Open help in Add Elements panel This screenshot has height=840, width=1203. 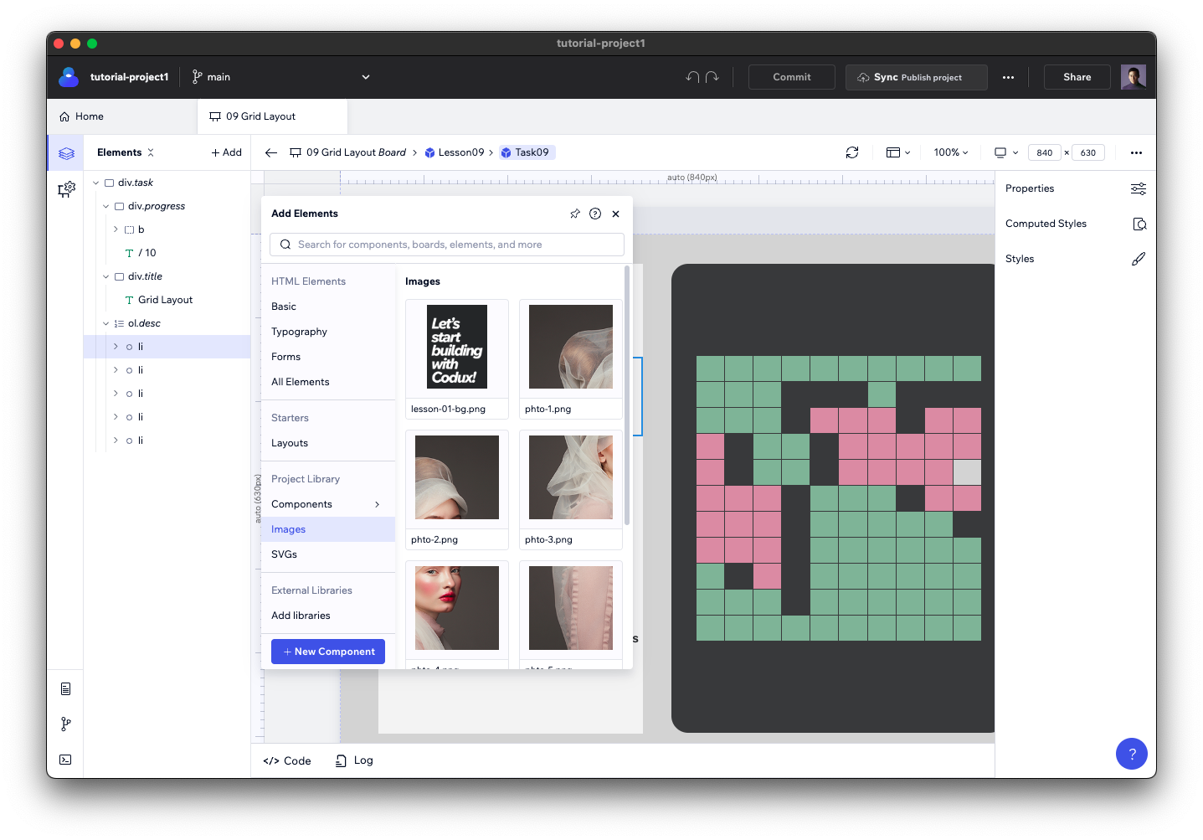595,214
